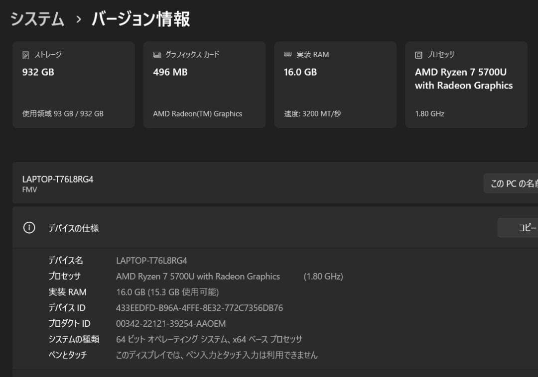Click the info circle beside デバイスの仕様

[29, 227]
